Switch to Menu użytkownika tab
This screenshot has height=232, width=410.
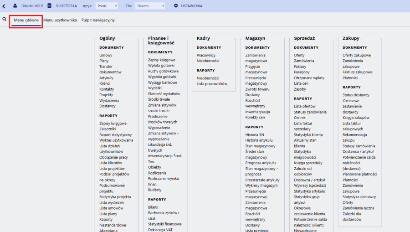(60, 20)
